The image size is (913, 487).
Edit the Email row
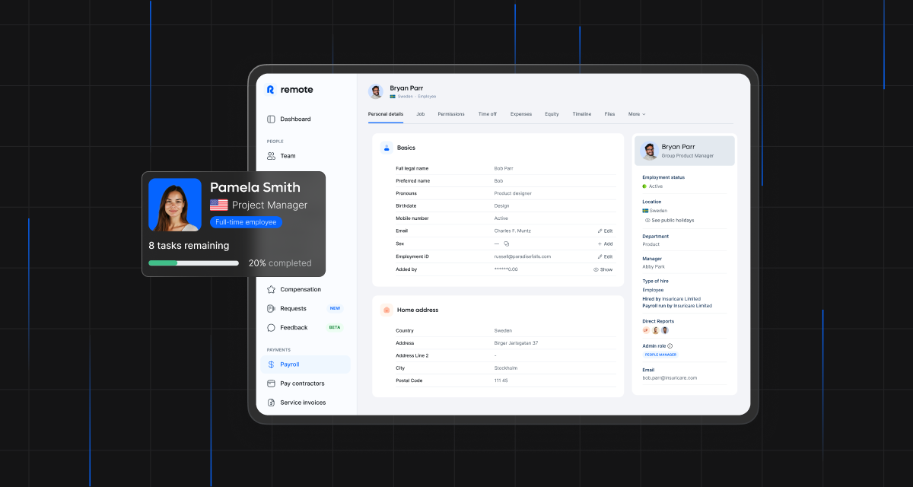click(605, 231)
